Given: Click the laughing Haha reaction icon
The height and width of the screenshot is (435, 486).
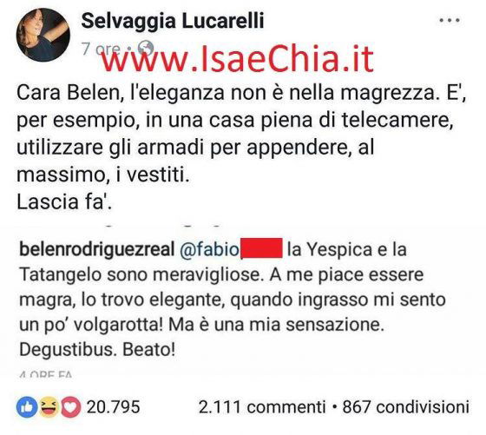Looking at the screenshot, I should 49,407.
